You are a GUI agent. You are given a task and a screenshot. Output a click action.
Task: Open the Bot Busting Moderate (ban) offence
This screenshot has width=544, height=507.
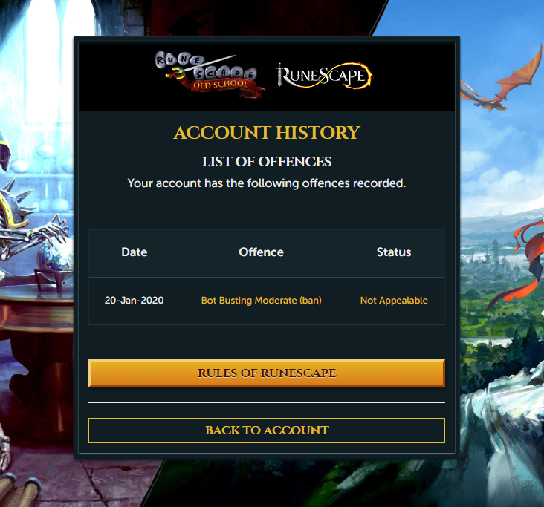[x=262, y=301]
